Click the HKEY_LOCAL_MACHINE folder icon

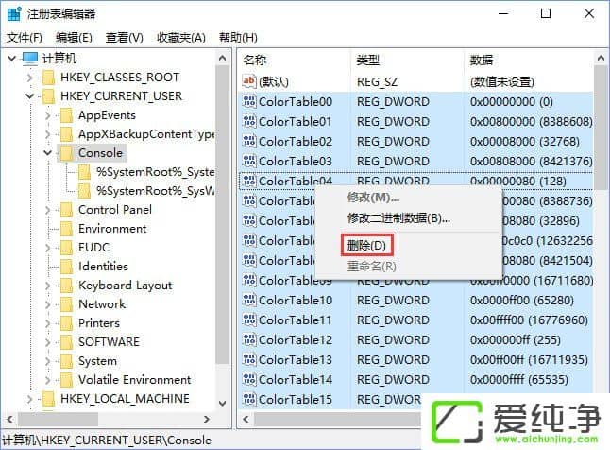point(48,399)
